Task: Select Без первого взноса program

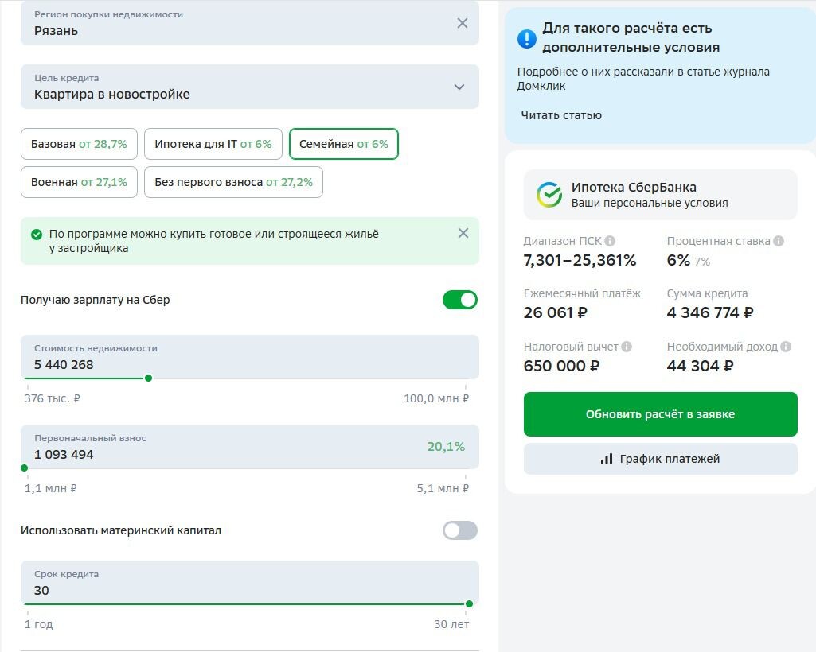Action: pos(233,182)
